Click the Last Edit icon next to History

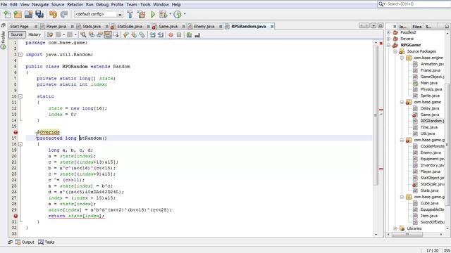[50, 35]
